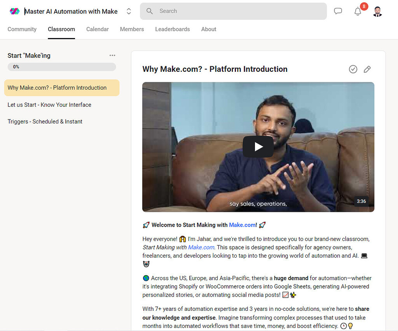The width and height of the screenshot is (398, 331).
Task: Switch to the Calendar tab
Action: coord(98,29)
